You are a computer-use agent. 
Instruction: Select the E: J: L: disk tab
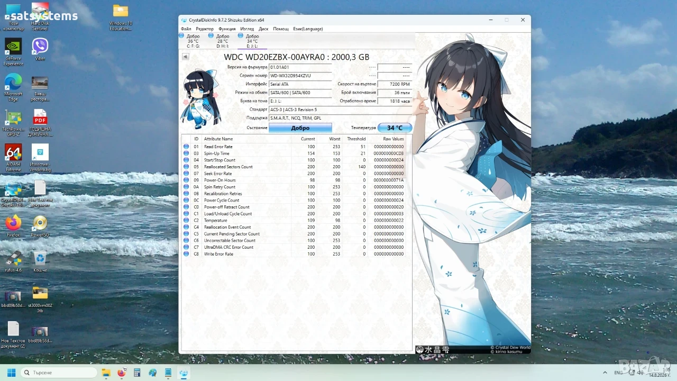[252, 41]
